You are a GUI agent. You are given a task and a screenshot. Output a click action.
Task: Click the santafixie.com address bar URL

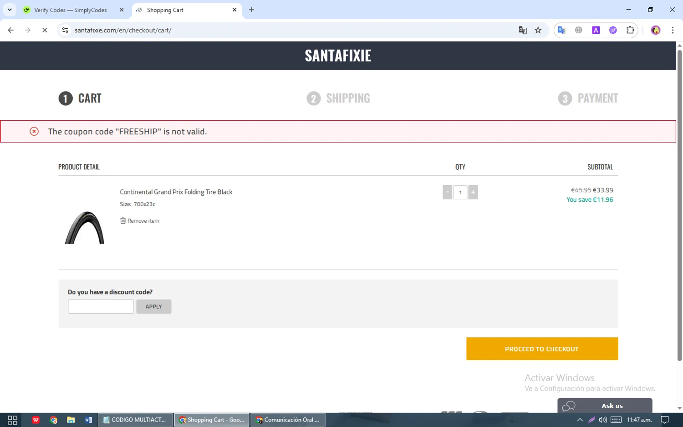pyautogui.click(x=123, y=30)
